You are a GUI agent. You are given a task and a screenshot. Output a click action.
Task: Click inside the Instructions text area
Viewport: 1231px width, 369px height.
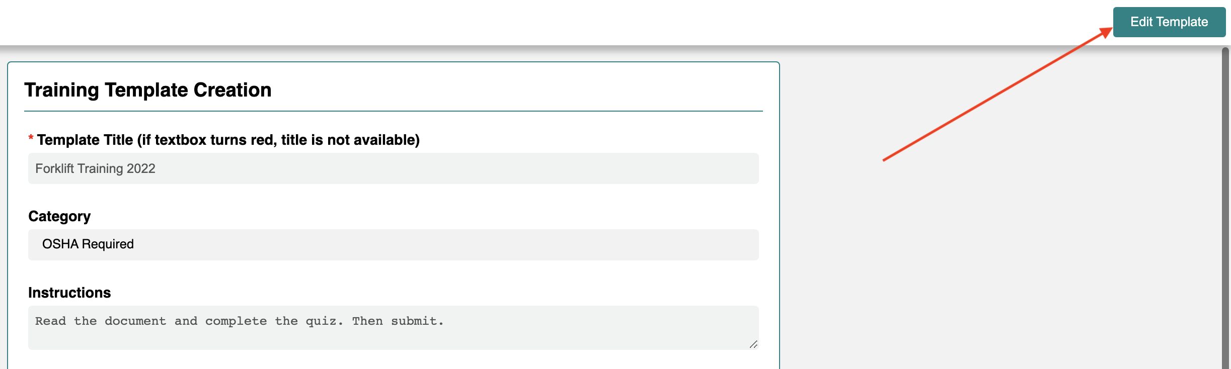pyautogui.click(x=393, y=328)
